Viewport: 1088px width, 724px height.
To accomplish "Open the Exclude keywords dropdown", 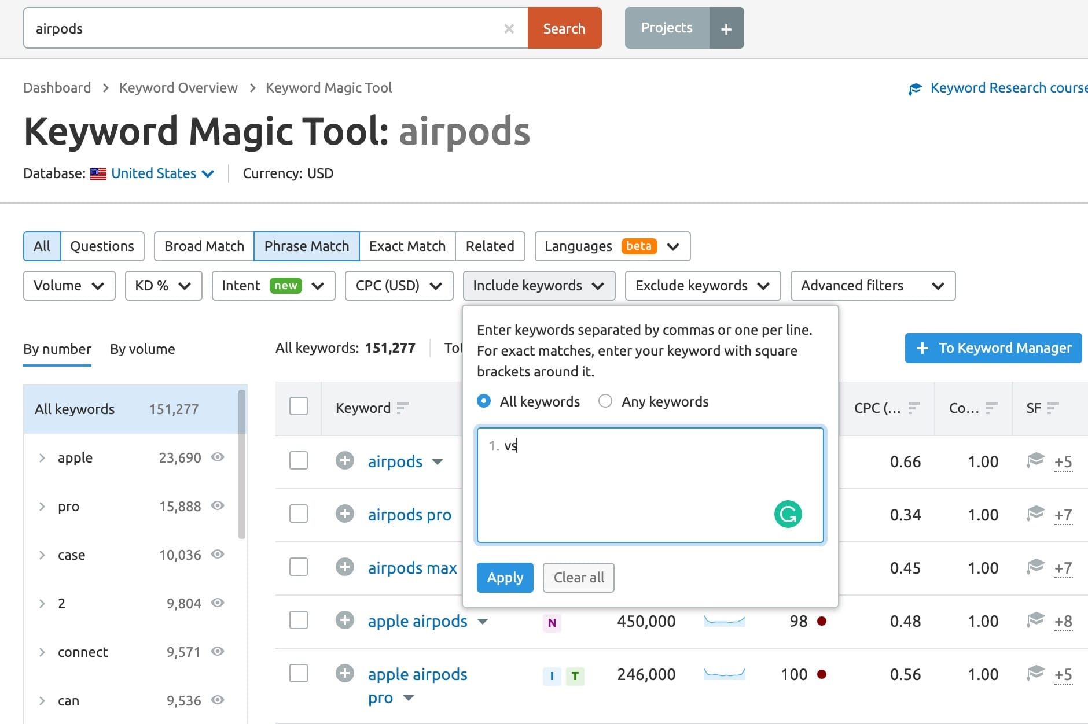I will point(703,286).
